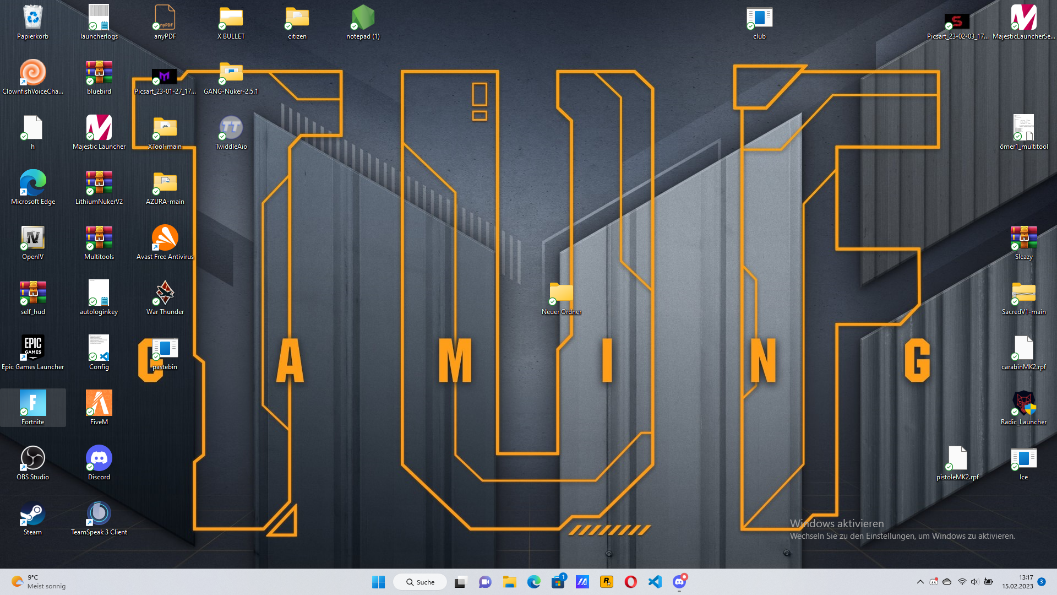Toggle Task View from the taskbar
The width and height of the screenshot is (1057, 595).
[x=460, y=582]
